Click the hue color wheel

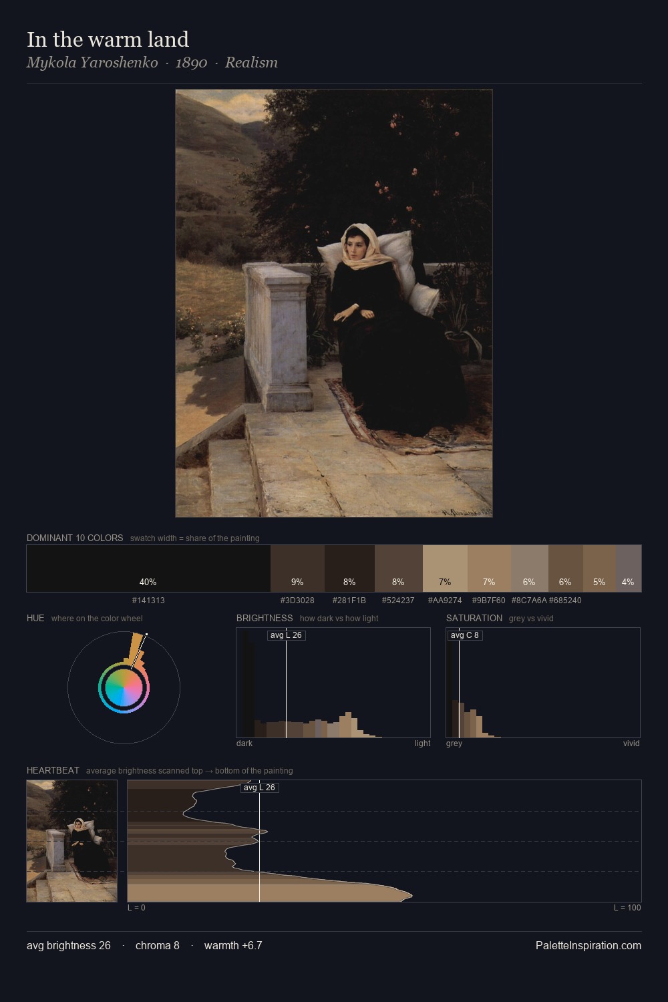tap(124, 687)
